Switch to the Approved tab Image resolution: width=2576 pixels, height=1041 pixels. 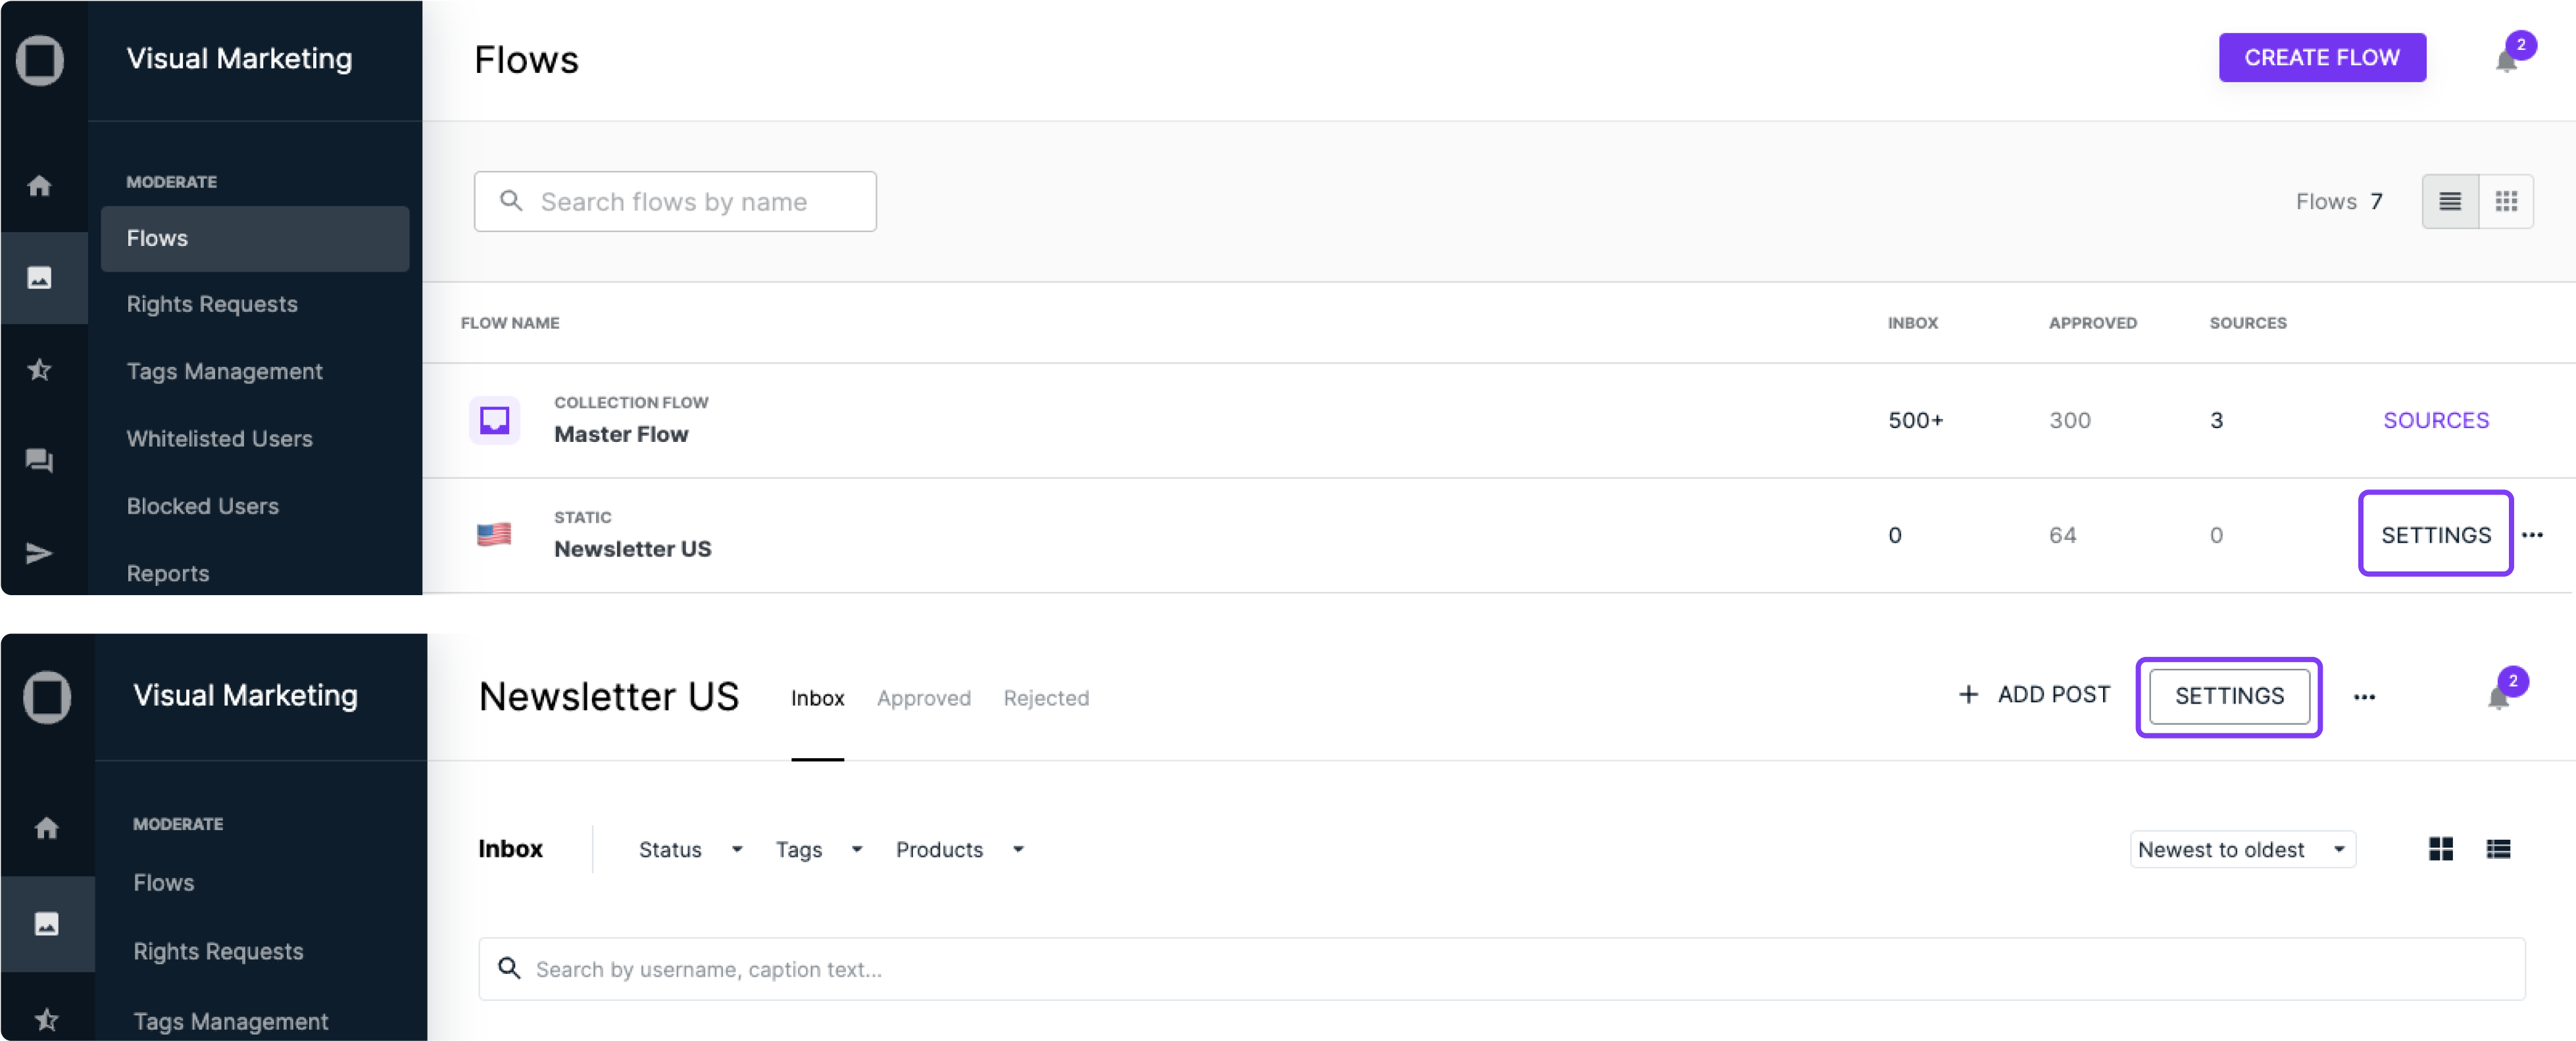click(x=923, y=698)
